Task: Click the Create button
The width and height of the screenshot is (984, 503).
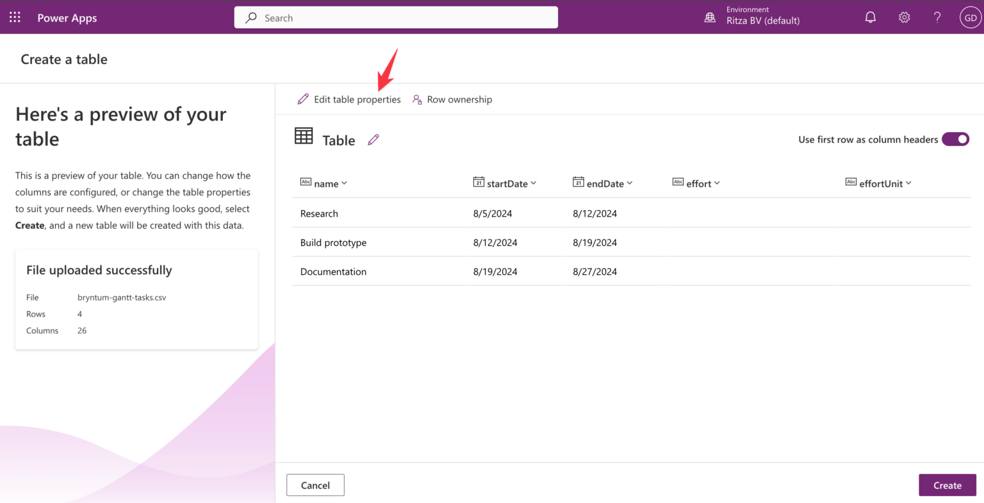Action: click(947, 485)
